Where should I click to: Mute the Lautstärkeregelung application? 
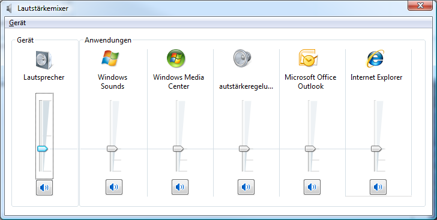pyautogui.click(x=246, y=187)
